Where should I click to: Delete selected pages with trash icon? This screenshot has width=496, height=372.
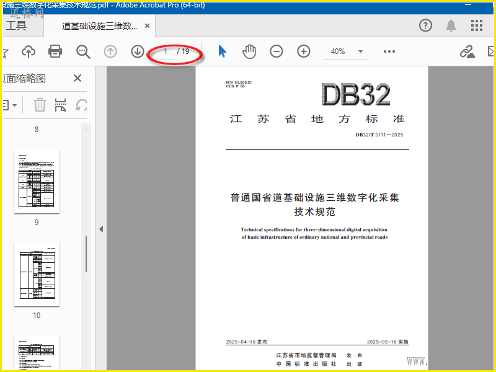pyautogui.click(x=40, y=105)
